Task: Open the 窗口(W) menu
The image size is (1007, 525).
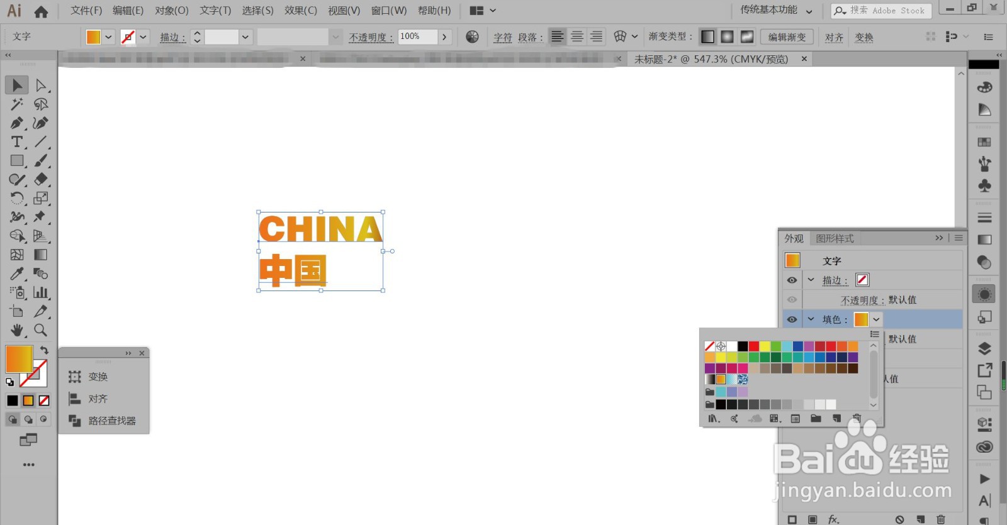Action: click(x=389, y=11)
